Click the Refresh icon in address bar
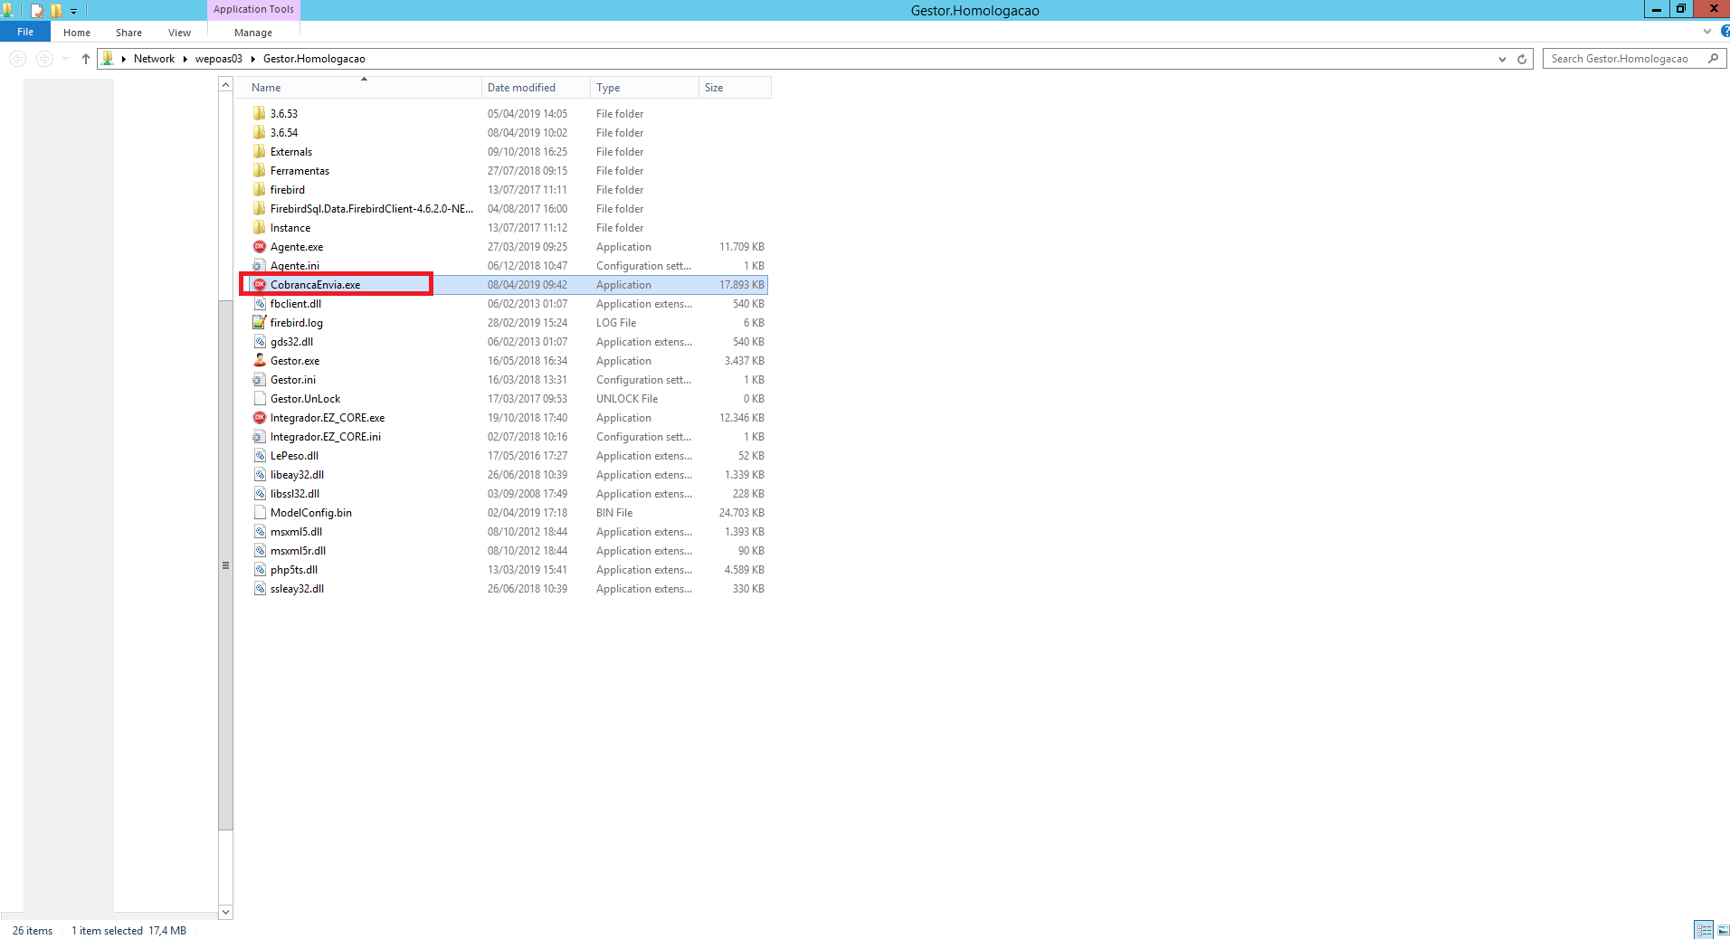 (x=1522, y=59)
